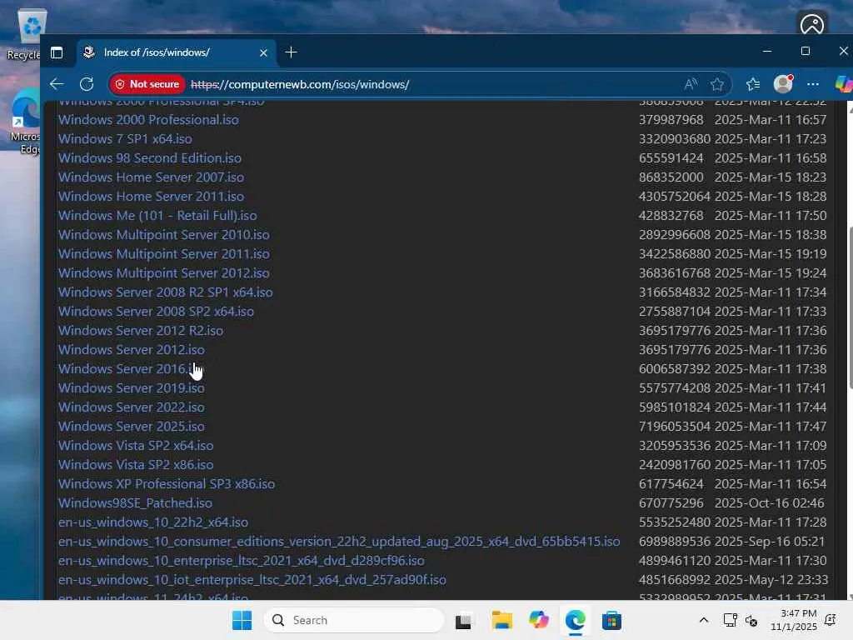
Task: Open the tab actions menu icon
Action: [x=57, y=52]
